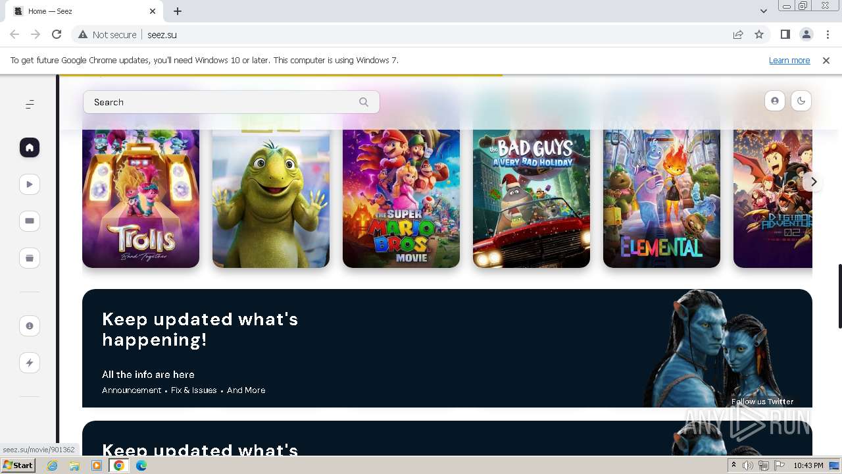
Task: Click the page vertical scrollbar thumb
Action: click(839, 296)
